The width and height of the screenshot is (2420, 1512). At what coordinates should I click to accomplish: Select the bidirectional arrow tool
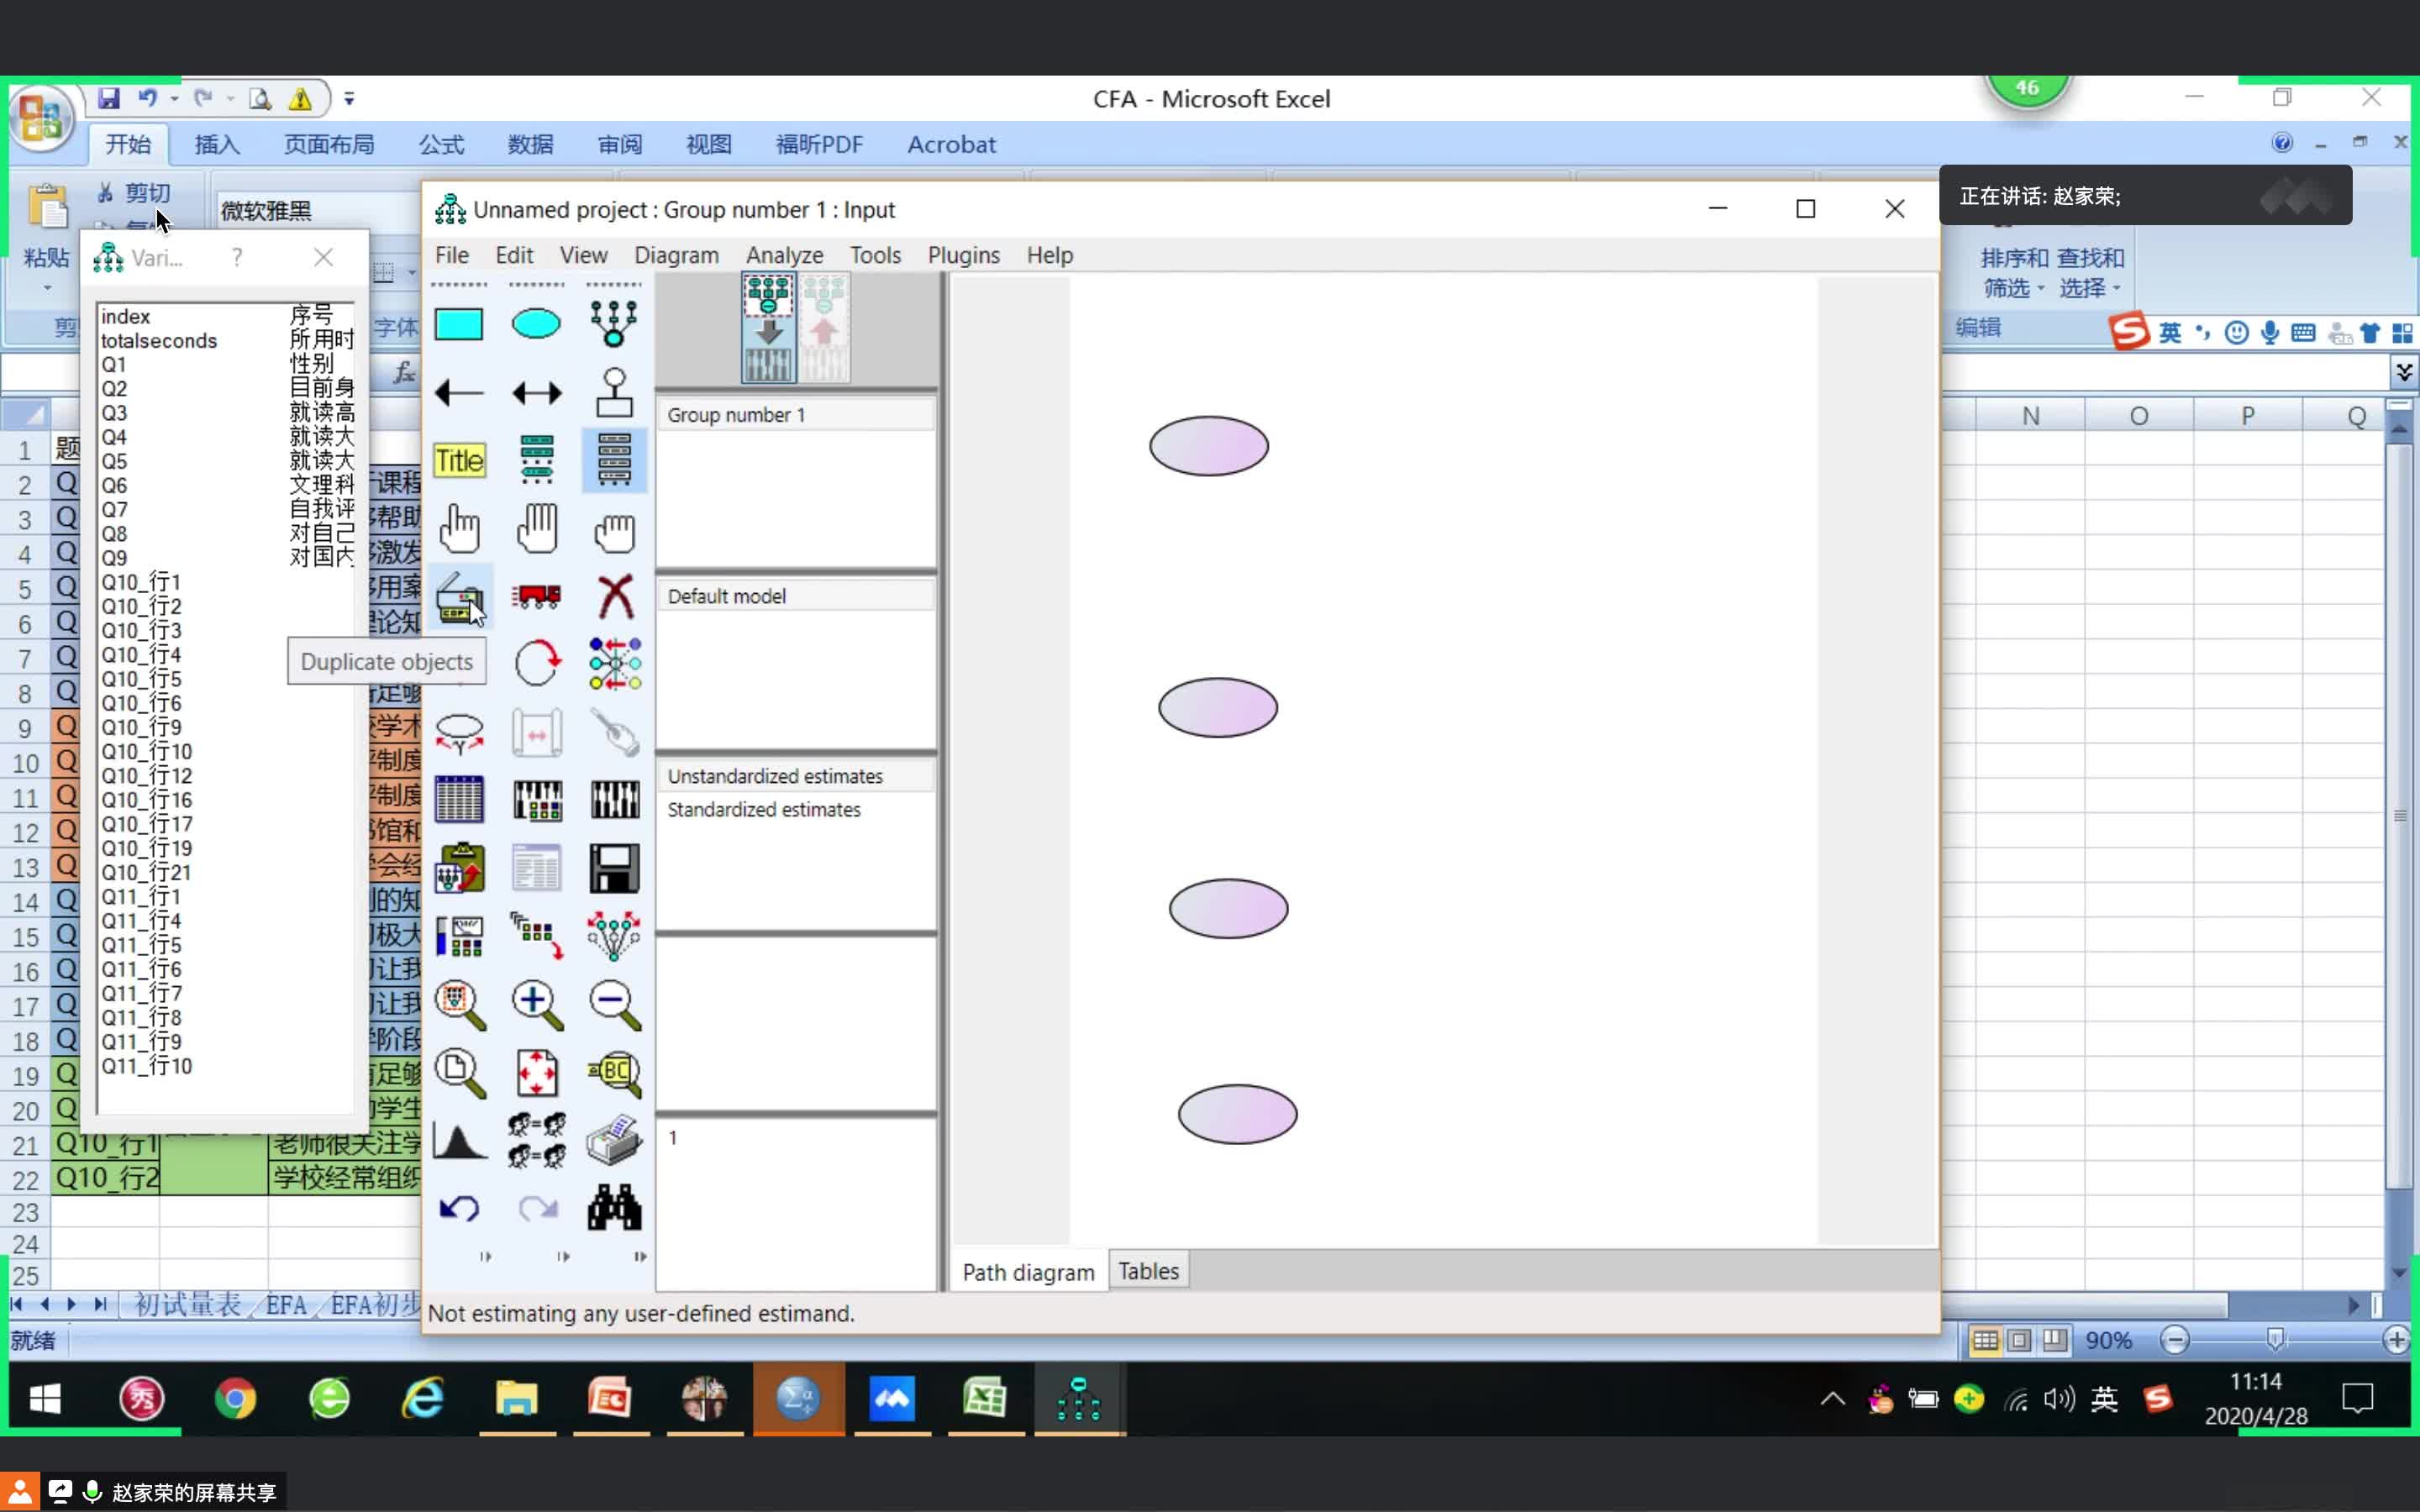[x=537, y=391]
